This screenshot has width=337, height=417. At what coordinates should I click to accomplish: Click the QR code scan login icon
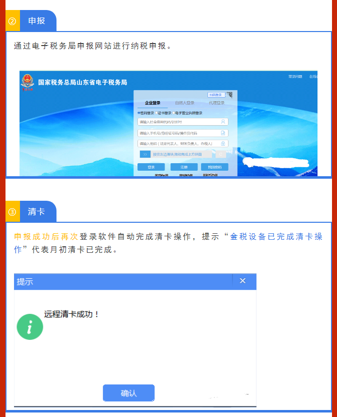coord(230,95)
